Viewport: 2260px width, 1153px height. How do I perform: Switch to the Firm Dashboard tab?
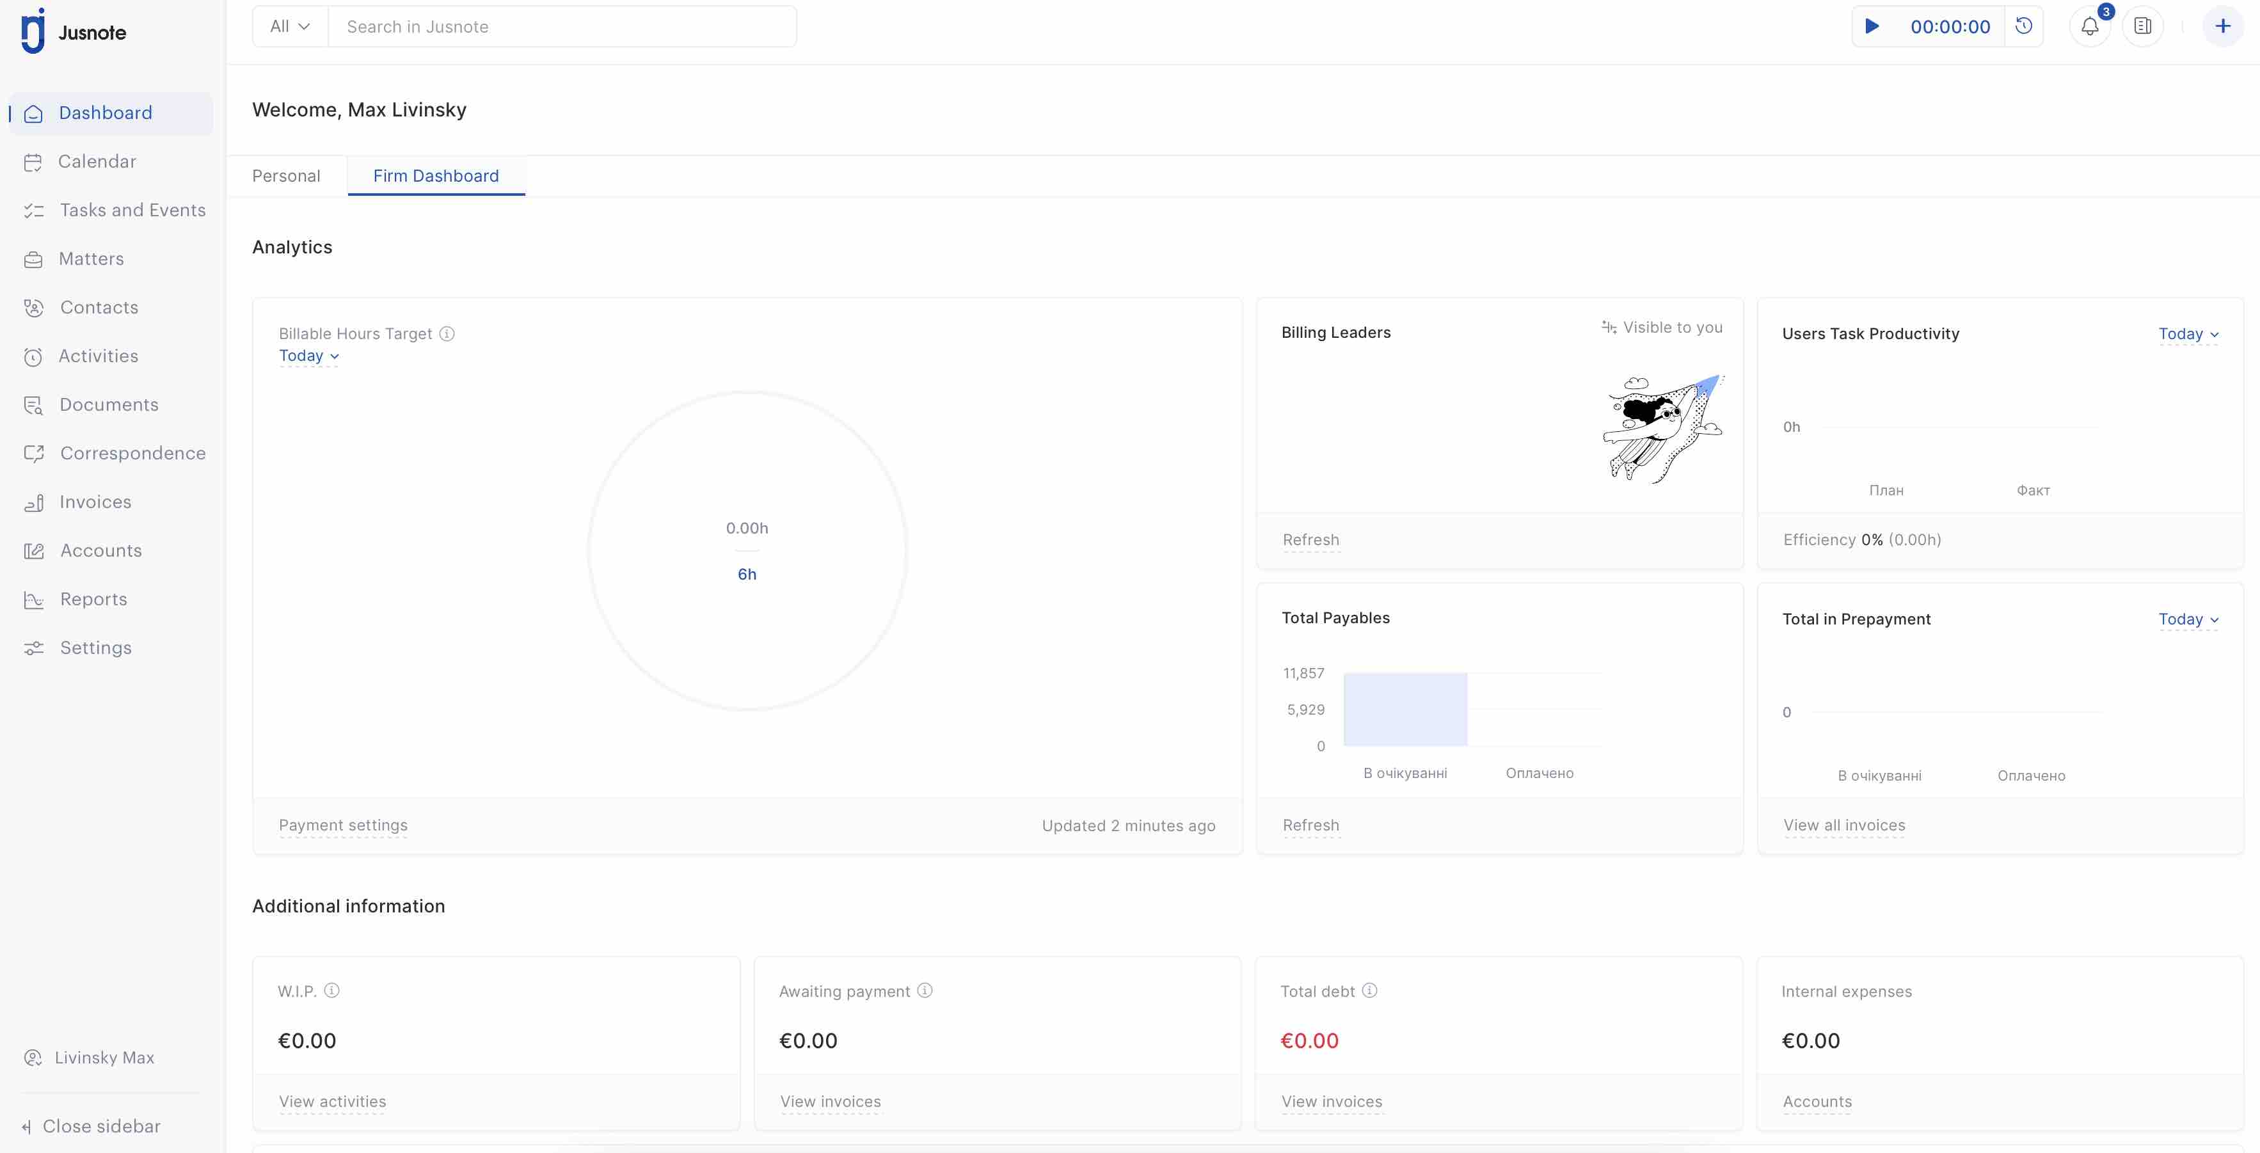tap(436, 175)
